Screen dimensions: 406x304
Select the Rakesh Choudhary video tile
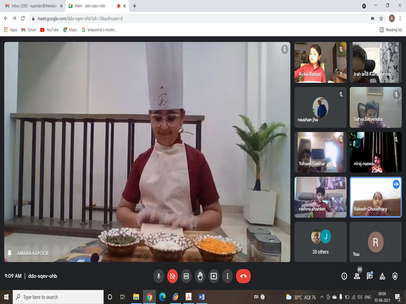375,197
